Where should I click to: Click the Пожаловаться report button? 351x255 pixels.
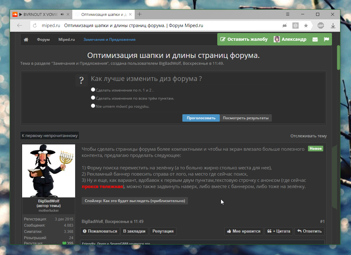click(x=100, y=231)
